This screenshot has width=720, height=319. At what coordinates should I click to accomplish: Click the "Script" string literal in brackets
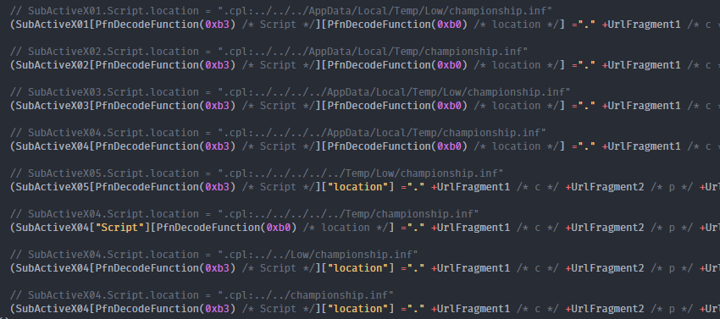[119, 228]
